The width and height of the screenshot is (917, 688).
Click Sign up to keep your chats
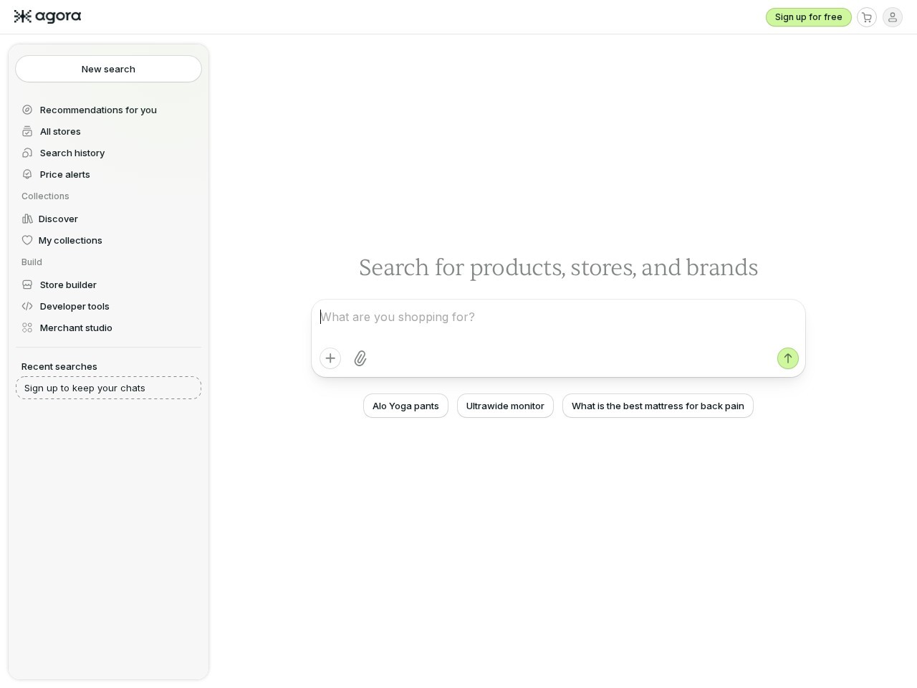pyautogui.click(x=108, y=388)
